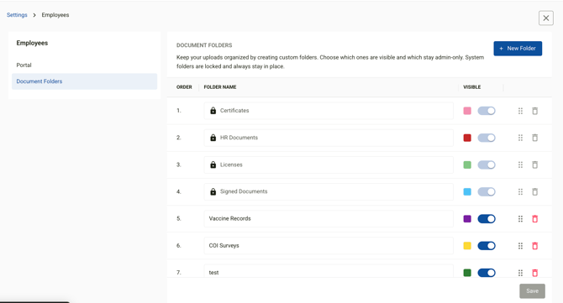Image resolution: width=563 pixels, height=303 pixels.
Task: Delete the test folder
Action: pos(534,273)
